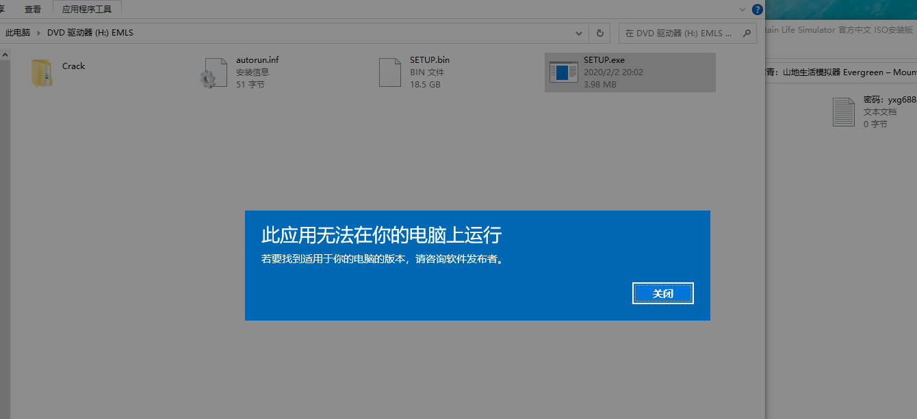
Task: Select the 密码 text document icon
Action: [x=843, y=111]
